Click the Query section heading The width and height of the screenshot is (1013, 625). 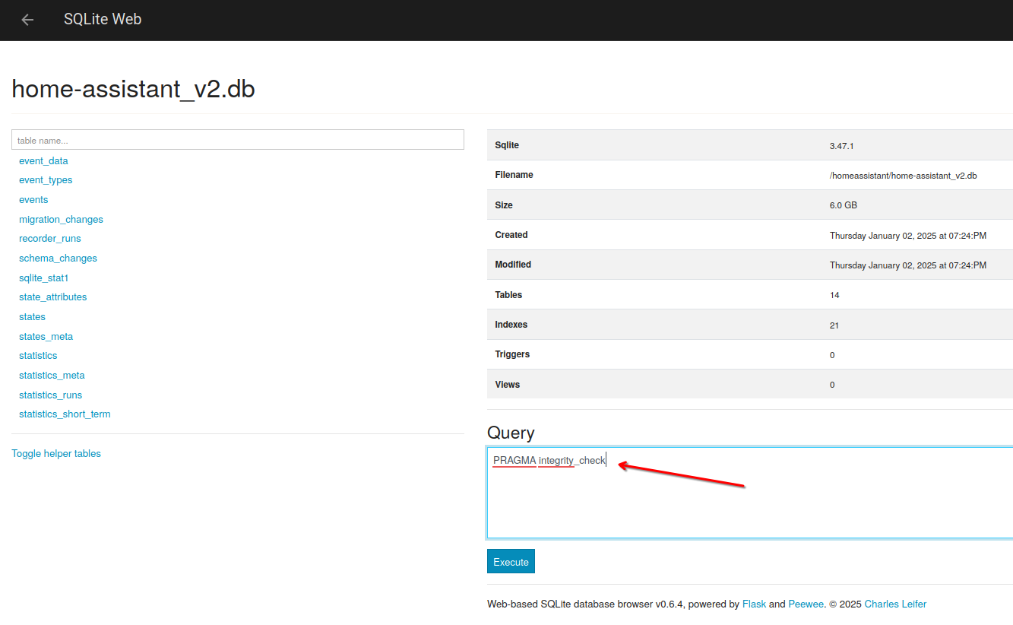pyautogui.click(x=511, y=433)
